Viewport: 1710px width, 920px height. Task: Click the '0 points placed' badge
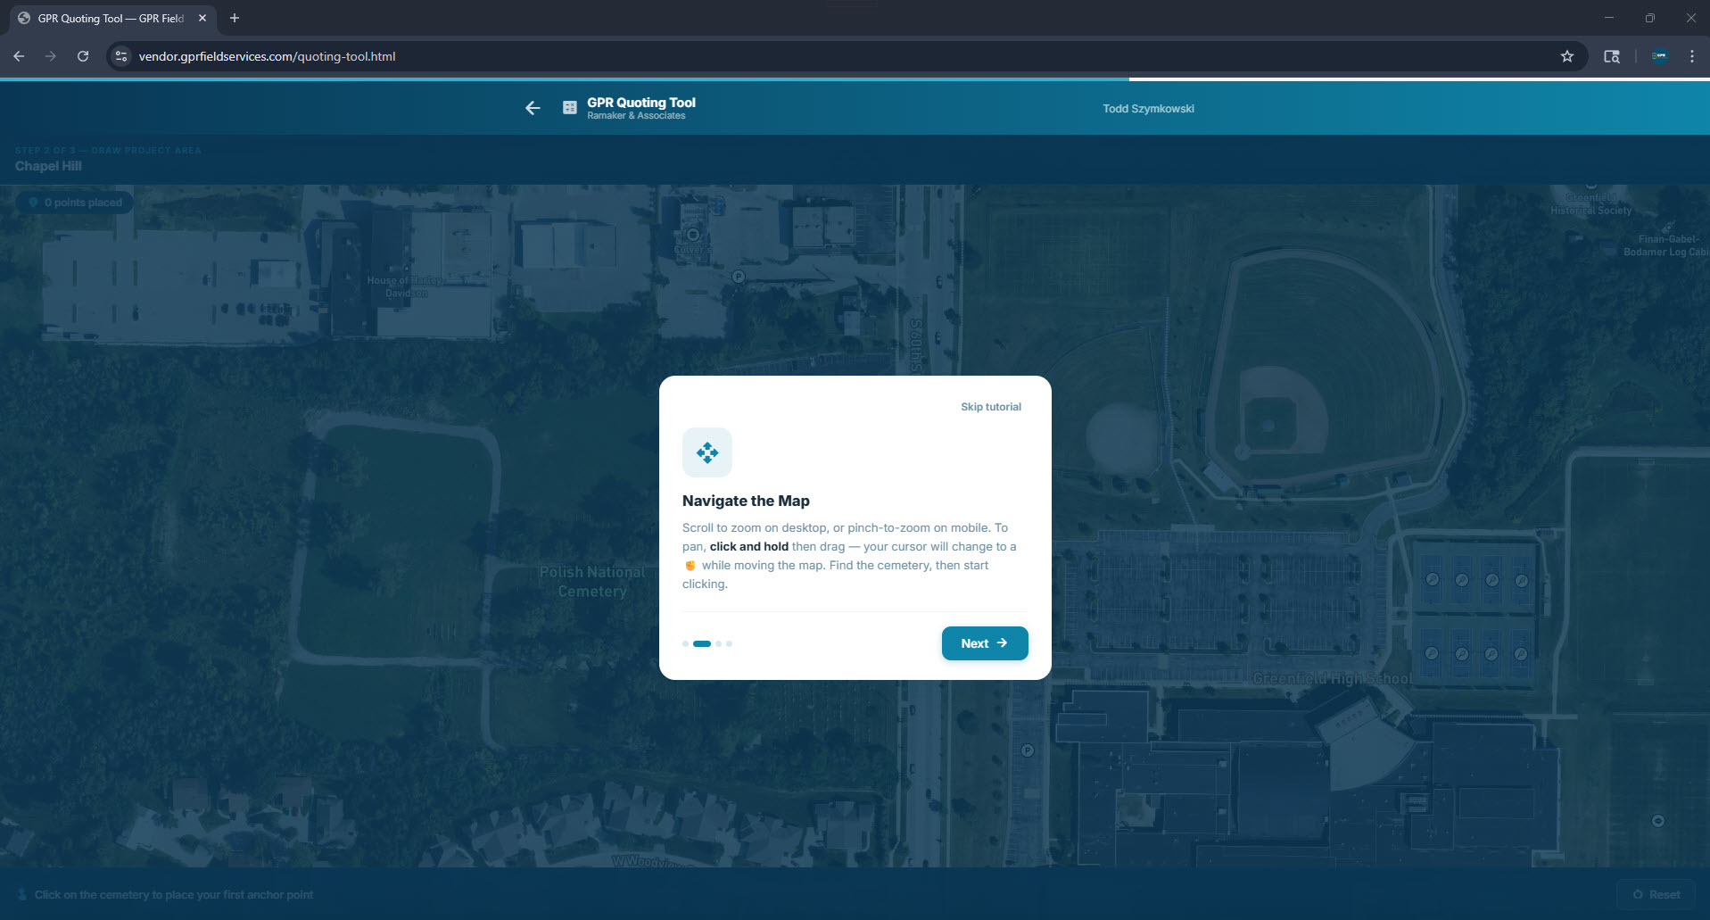pos(76,203)
